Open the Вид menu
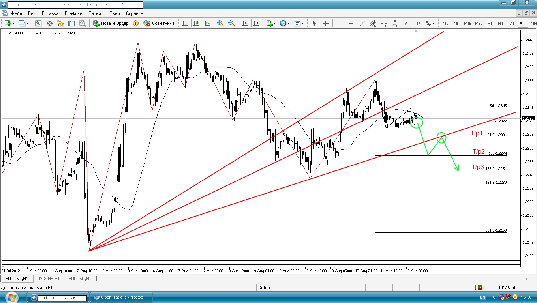The width and height of the screenshot is (537, 303). (32, 13)
